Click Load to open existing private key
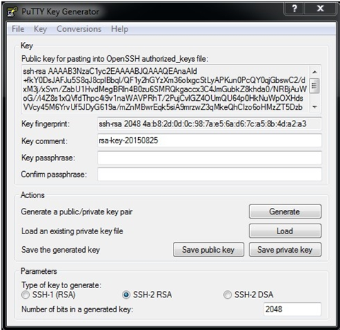Viewport: 340px width, 330px height. [x=285, y=231]
